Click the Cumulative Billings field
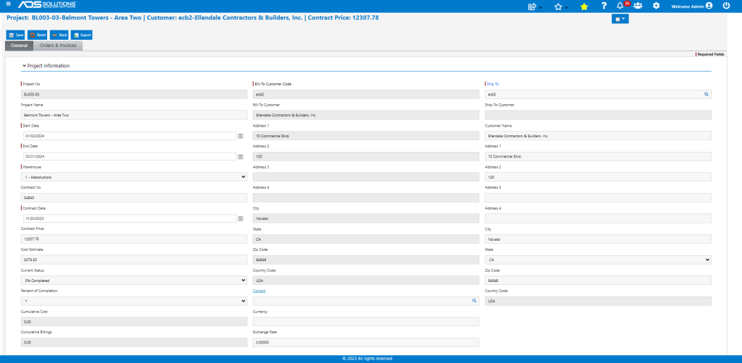This screenshot has height=363, width=742. coord(134,342)
